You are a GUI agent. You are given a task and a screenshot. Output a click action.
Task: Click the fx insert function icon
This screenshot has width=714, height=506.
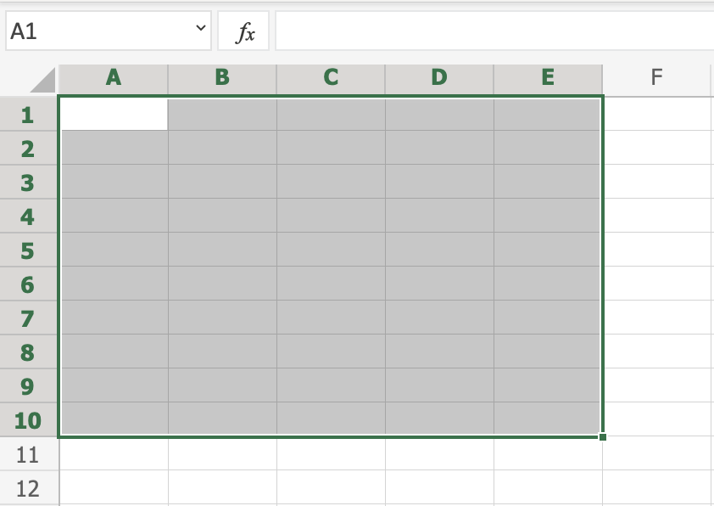tap(243, 31)
